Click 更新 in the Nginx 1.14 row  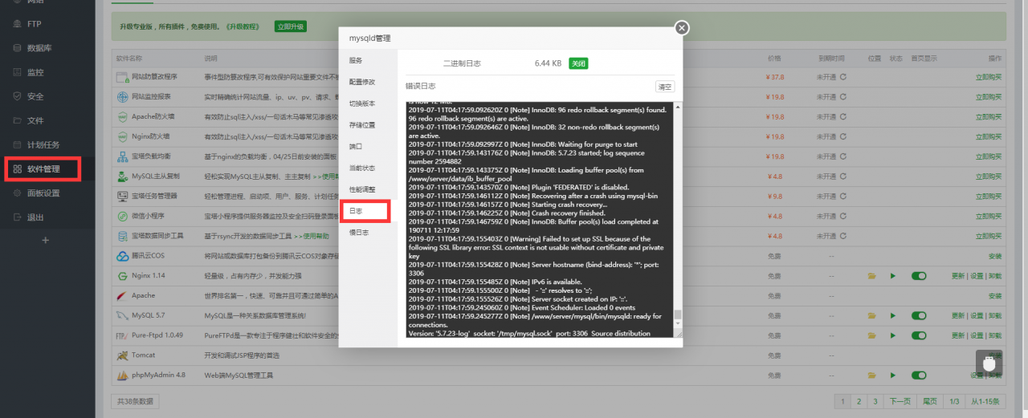pos(957,276)
